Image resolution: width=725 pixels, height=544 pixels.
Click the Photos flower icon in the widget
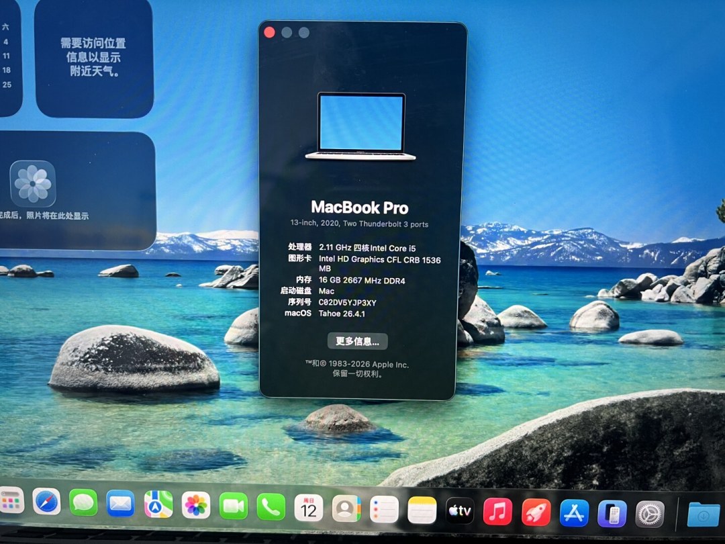33,183
